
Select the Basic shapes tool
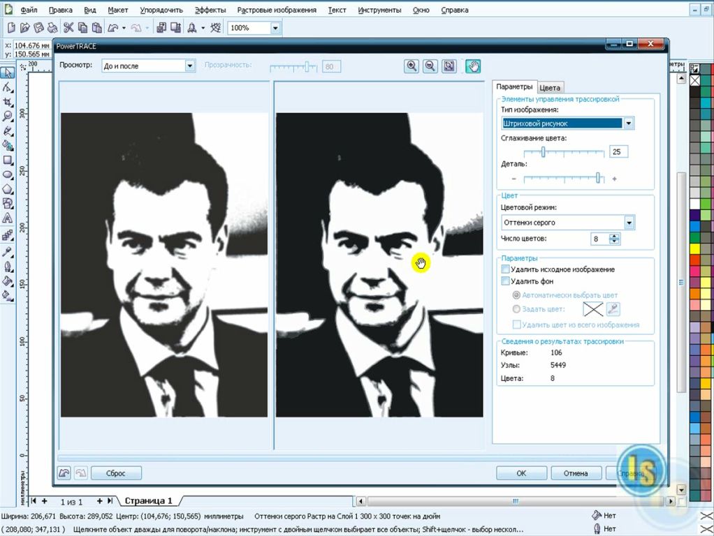8,203
